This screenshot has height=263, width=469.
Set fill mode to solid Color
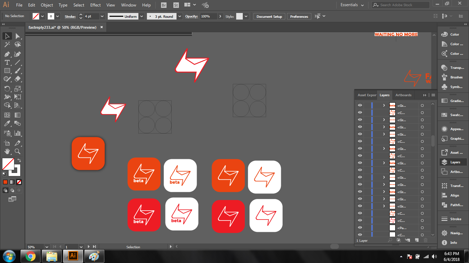5,182
